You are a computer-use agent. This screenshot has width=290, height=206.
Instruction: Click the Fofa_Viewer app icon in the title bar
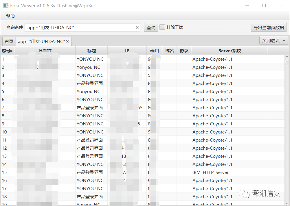coord(5,5)
